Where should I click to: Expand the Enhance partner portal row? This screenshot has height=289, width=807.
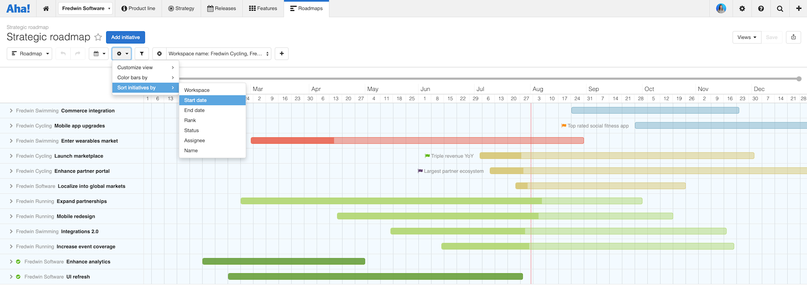[11, 171]
